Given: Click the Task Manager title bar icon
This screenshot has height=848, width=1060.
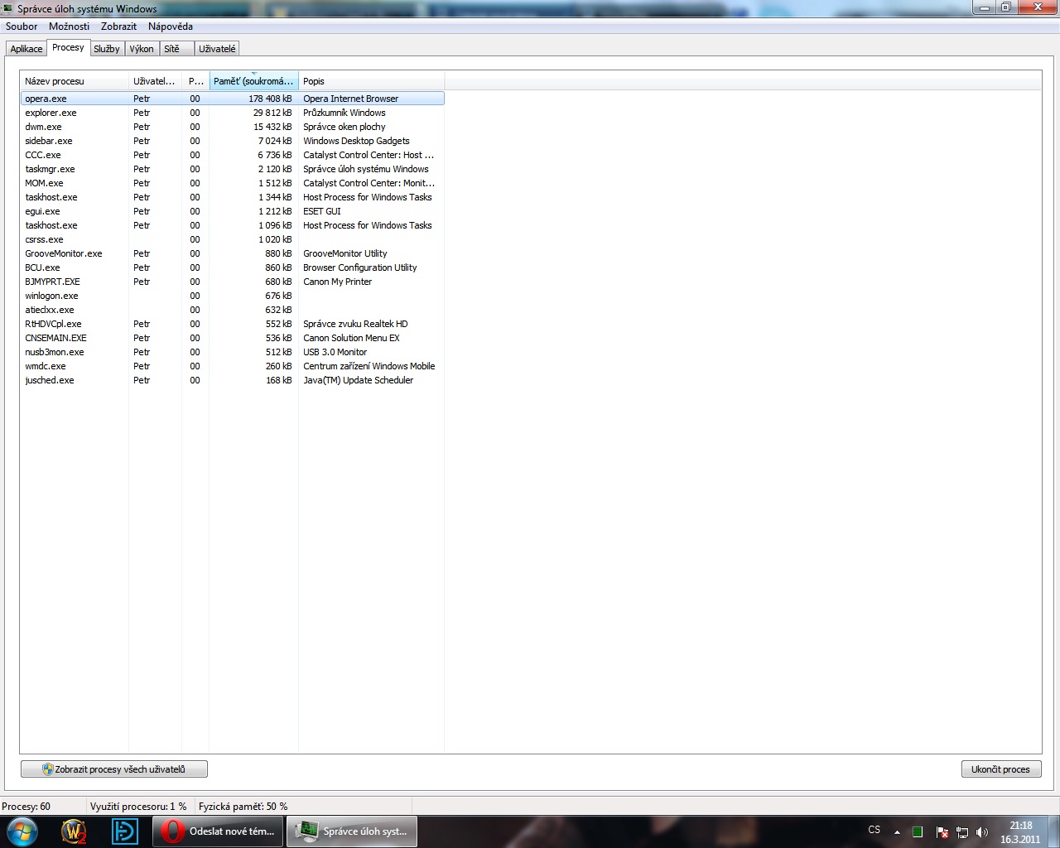Looking at the screenshot, I should (x=7, y=8).
